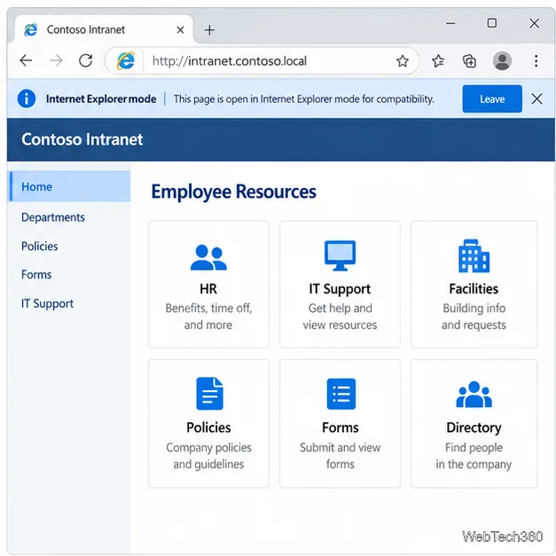
Task: Close the Contoso Intranet tab
Action: [180, 30]
